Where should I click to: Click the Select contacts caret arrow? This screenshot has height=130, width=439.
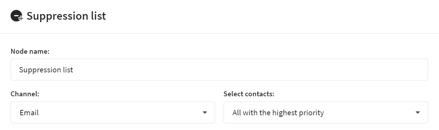tap(418, 113)
